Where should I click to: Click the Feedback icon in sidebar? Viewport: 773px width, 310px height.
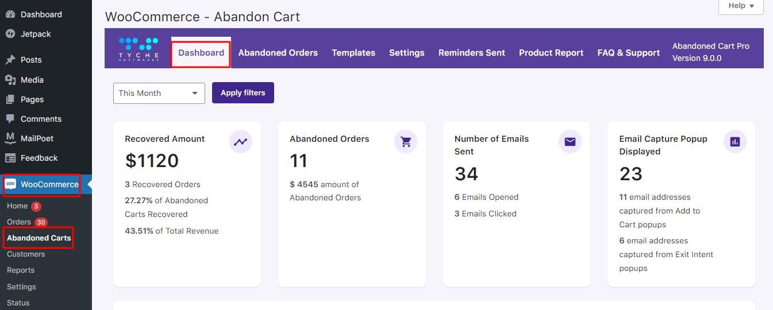point(10,158)
